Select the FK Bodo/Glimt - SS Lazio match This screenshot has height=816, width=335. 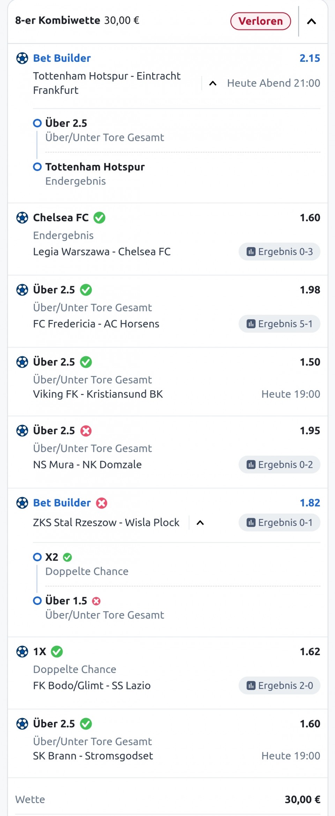tap(92, 686)
